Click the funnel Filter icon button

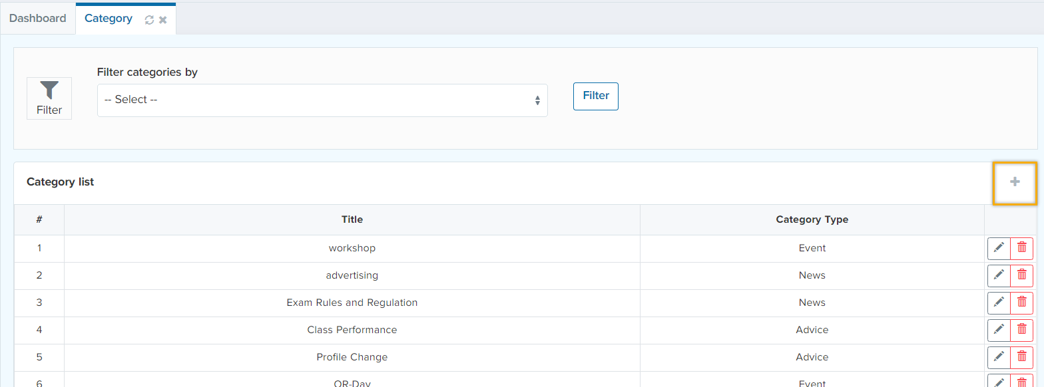[49, 98]
